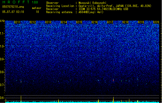The width and height of the screenshot is (162, 103).
Task: Click the date stamp 05.07.07 02:10
Action: click(x=13, y=12)
